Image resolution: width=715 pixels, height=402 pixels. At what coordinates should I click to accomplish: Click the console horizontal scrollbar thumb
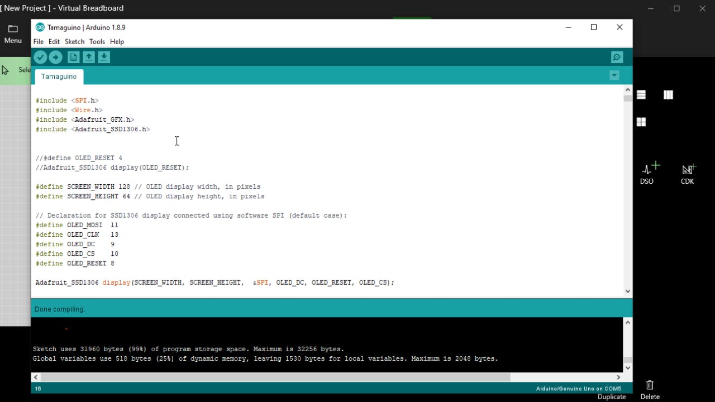pos(275,377)
